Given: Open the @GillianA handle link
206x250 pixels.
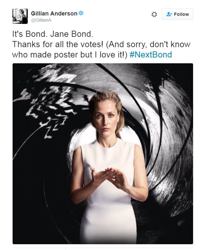Looking at the screenshot, I should 41,20.
